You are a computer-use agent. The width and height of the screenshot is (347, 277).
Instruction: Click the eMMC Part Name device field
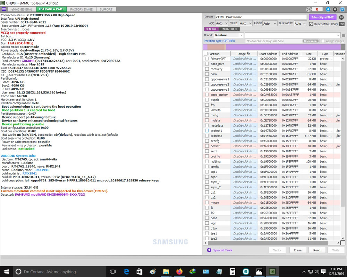click(261, 17)
